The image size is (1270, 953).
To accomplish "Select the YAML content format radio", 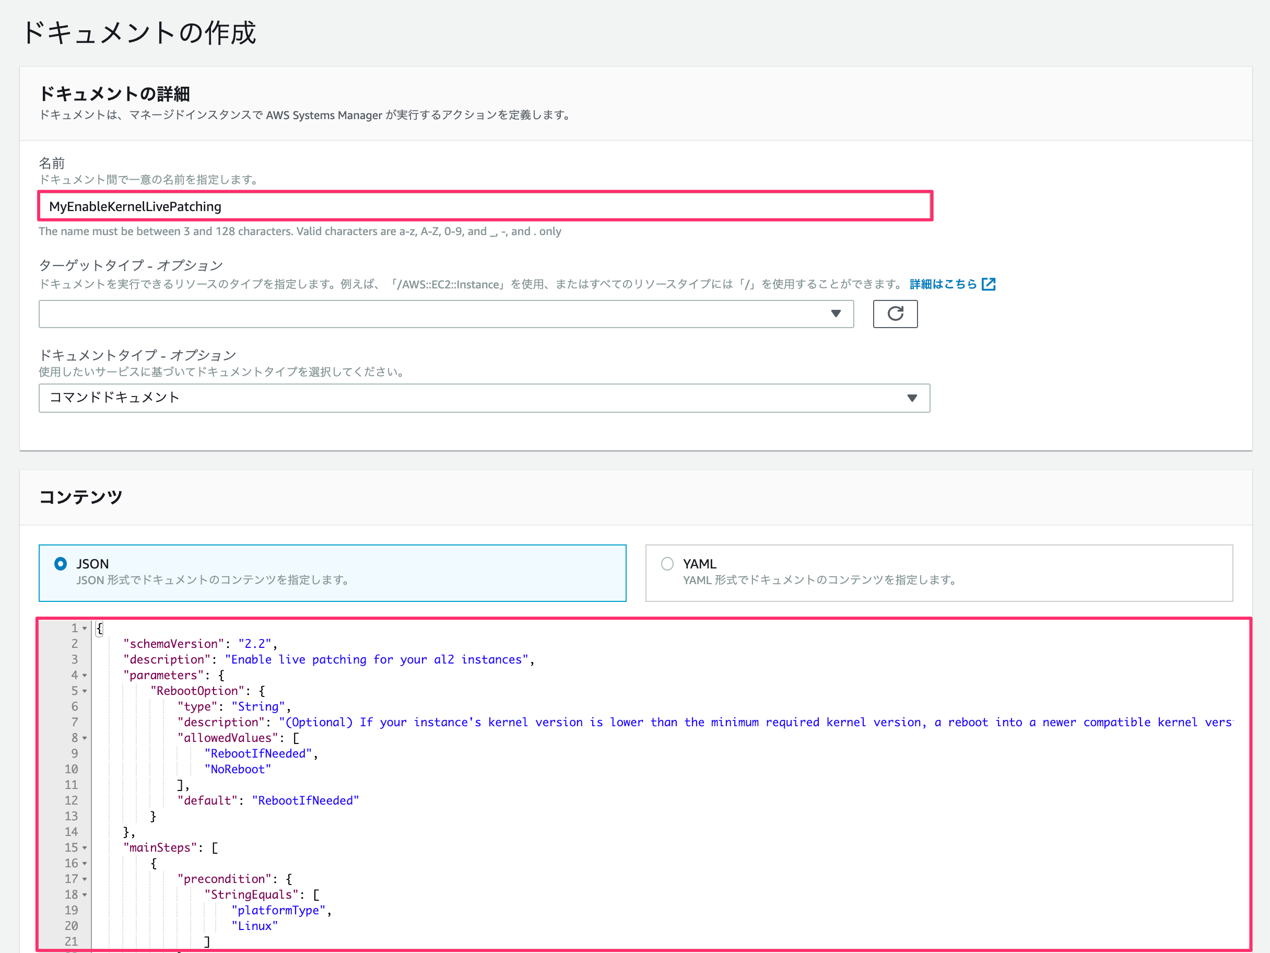I will (x=666, y=564).
